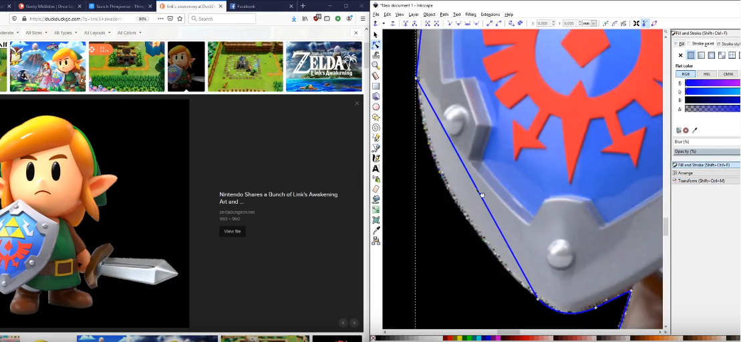Open the All Layouts filter dropdown

coord(97,33)
